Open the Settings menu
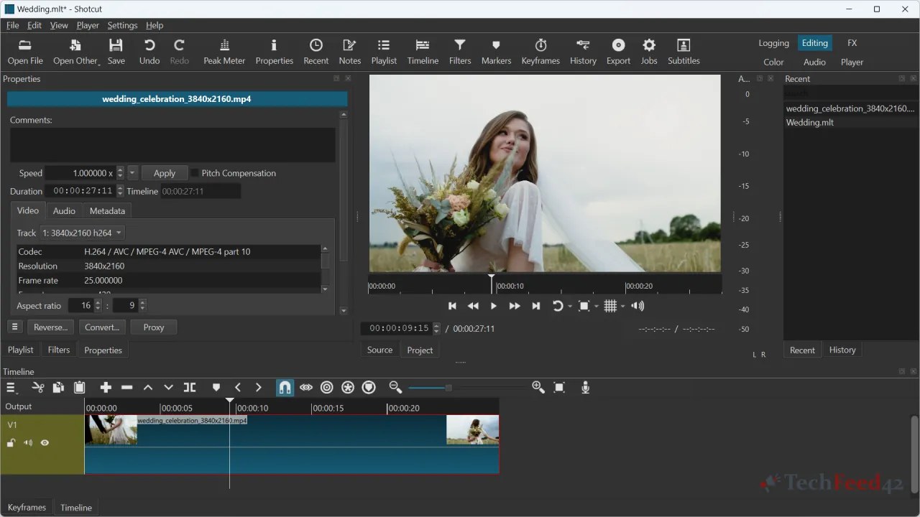 122,25
